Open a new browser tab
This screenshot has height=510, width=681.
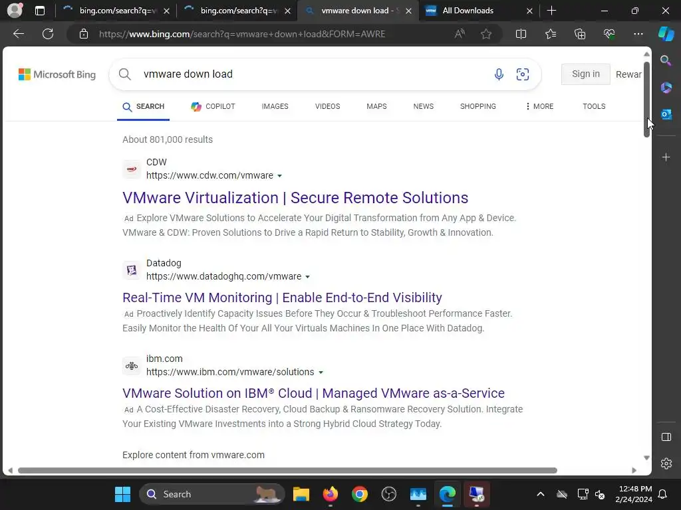click(551, 11)
